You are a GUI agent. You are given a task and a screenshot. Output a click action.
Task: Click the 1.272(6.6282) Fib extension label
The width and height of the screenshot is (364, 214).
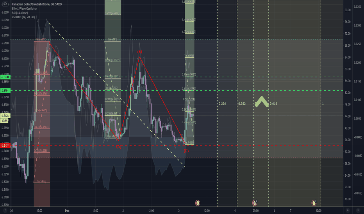pos(113,13)
